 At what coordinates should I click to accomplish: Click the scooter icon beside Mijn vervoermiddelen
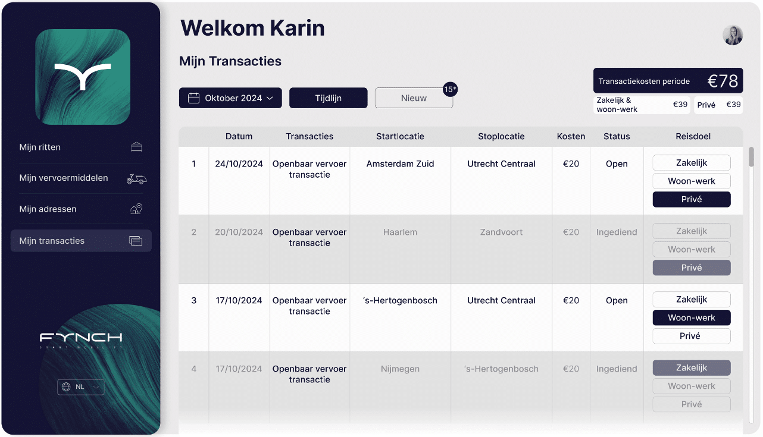(x=136, y=178)
